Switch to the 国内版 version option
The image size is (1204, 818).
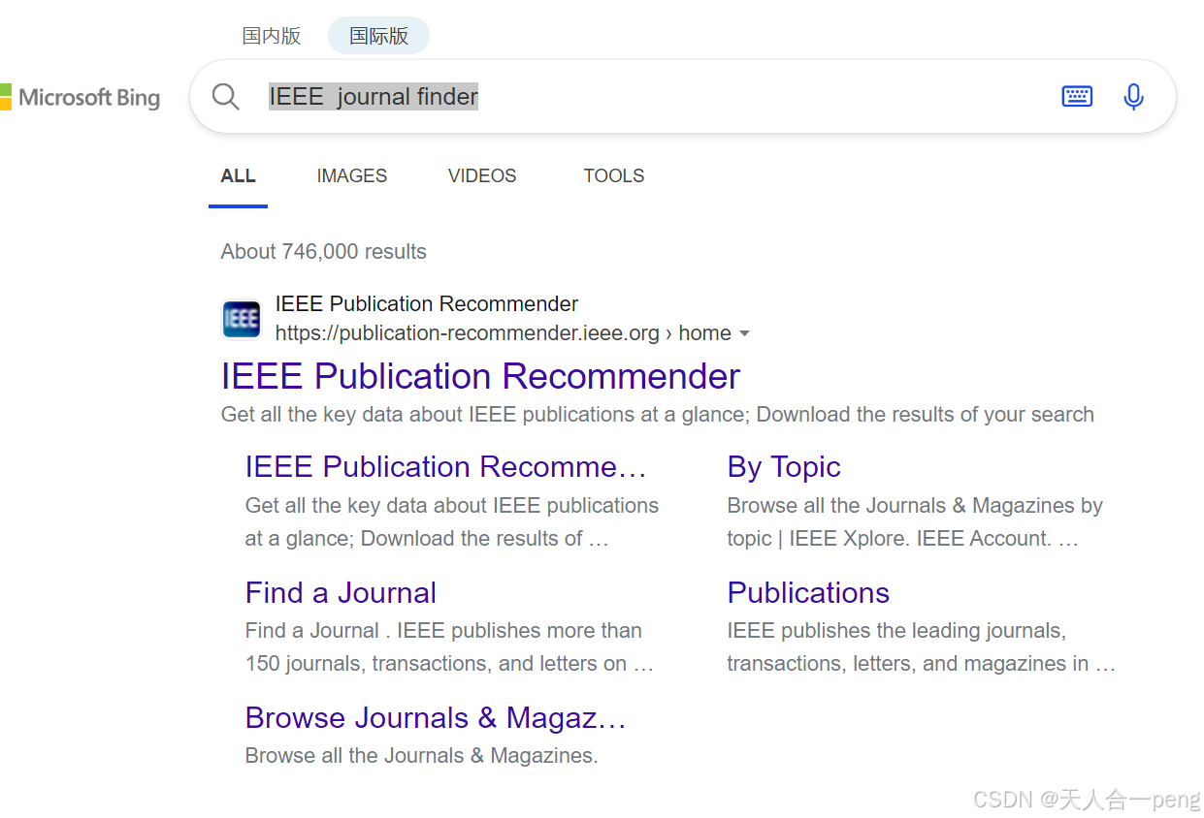(x=272, y=35)
